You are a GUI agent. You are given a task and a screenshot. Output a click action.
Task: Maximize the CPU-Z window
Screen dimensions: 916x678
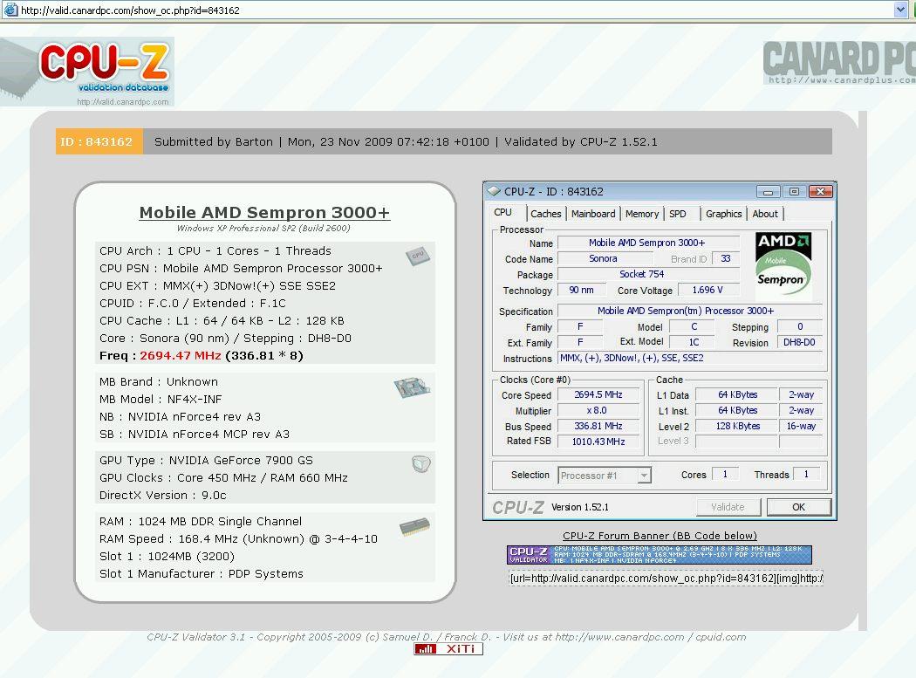point(794,192)
